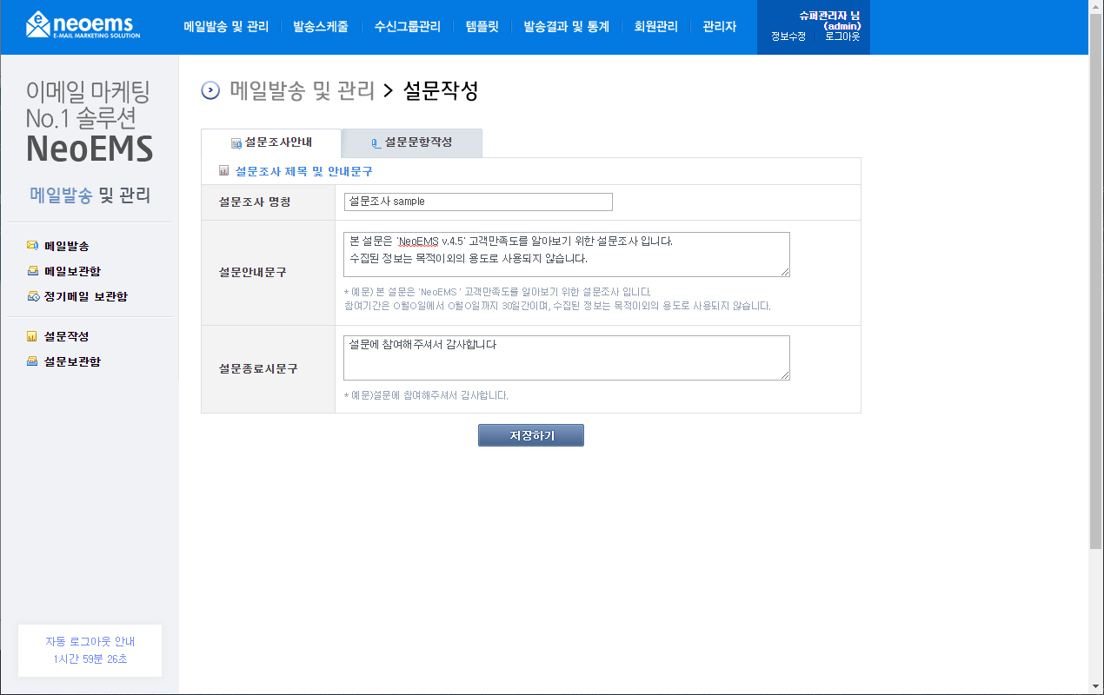The width and height of the screenshot is (1104, 695).
Task: Click the neoems logo
Action: 83,24
